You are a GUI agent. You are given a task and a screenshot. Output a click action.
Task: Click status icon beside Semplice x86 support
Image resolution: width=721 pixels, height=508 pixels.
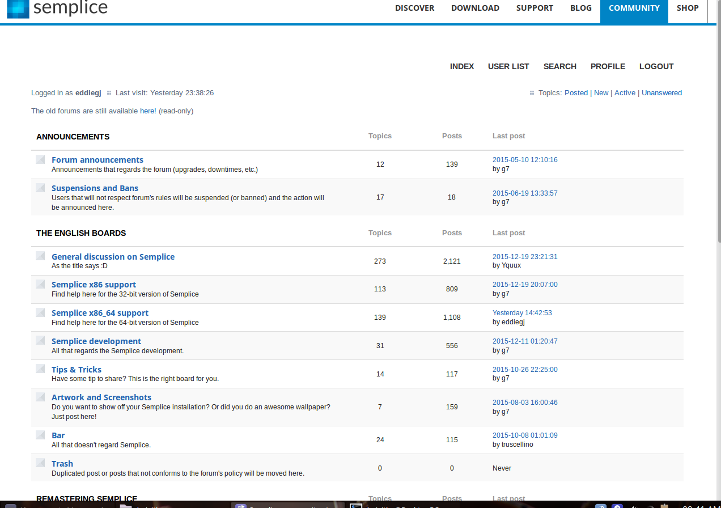(x=40, y=284)
